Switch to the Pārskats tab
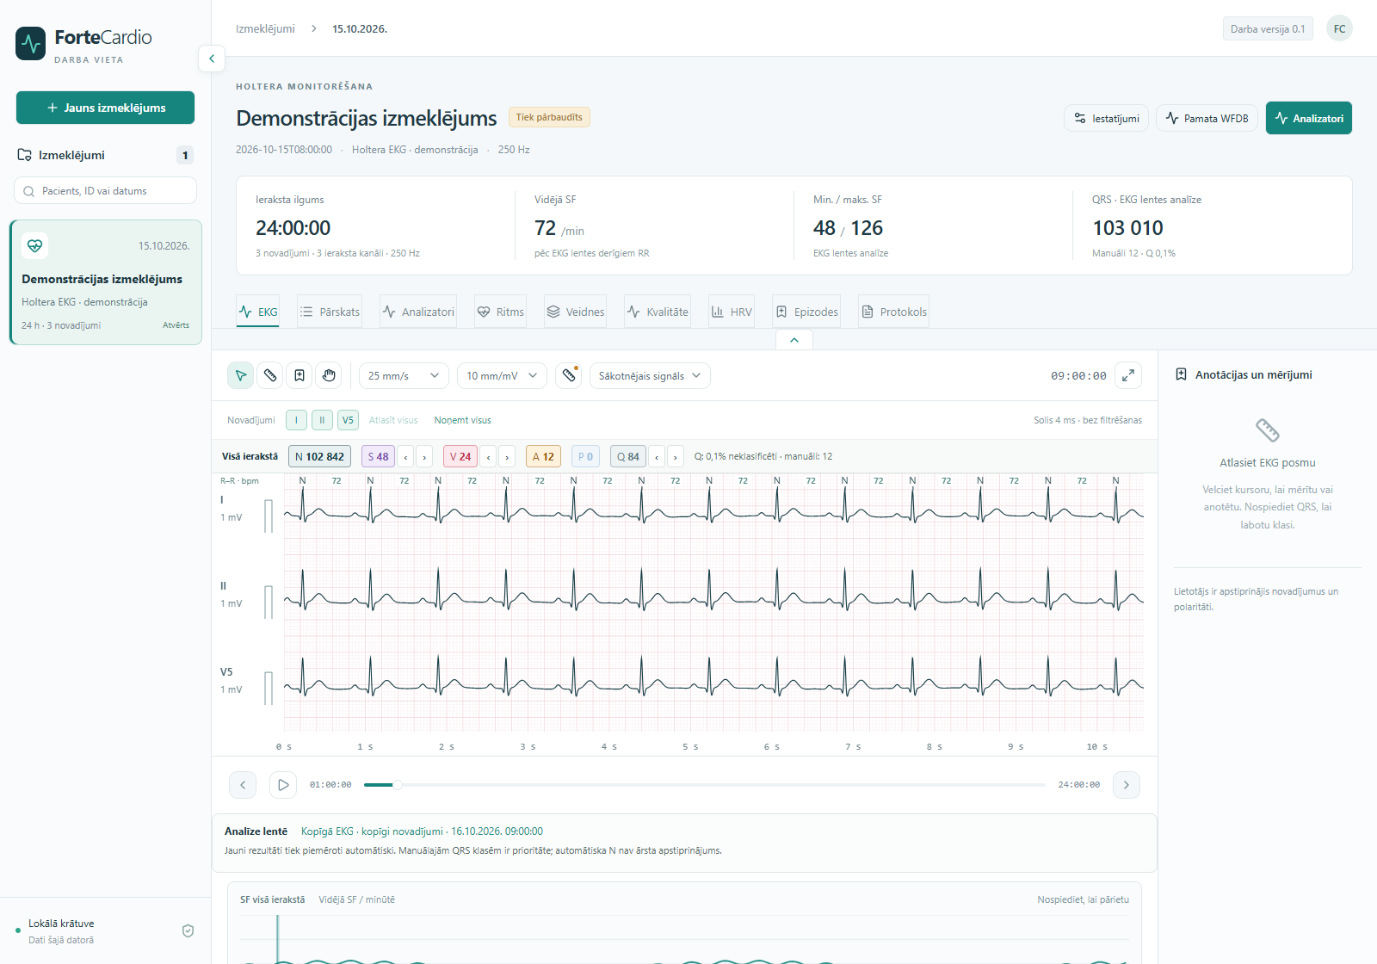This screenshot has height=964, width=1377. coord(330,312)
